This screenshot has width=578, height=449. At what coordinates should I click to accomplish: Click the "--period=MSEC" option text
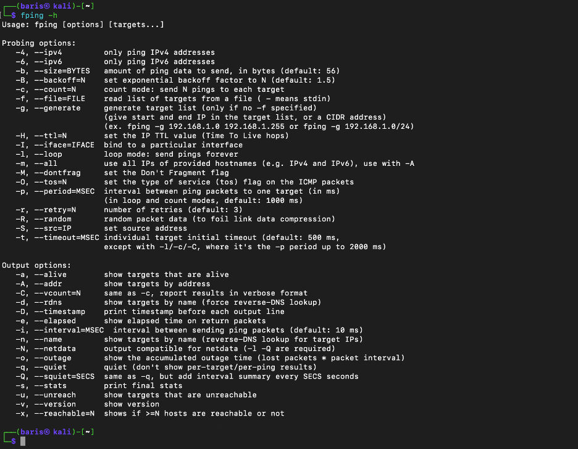[x=64, y=191]
